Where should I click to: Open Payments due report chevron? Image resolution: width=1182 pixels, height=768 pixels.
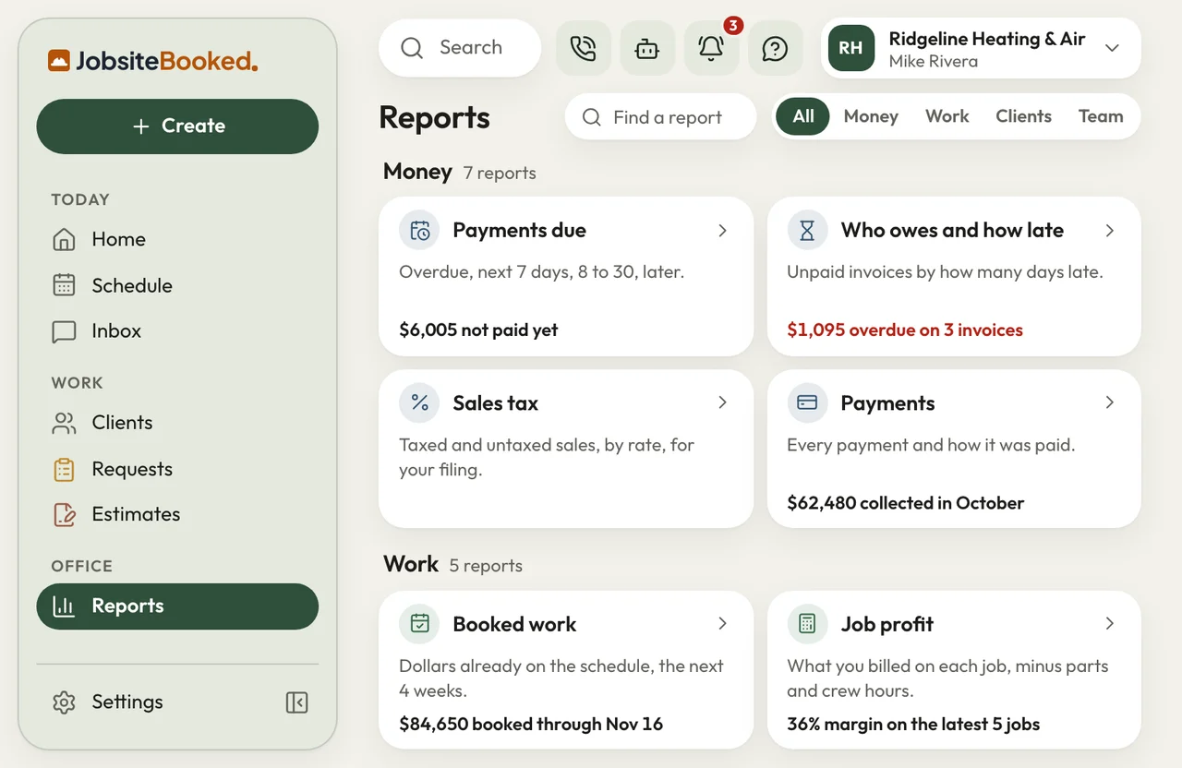(x=723, y=230)
